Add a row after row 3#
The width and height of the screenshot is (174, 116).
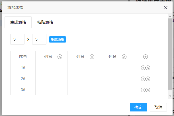pos(143,90)
